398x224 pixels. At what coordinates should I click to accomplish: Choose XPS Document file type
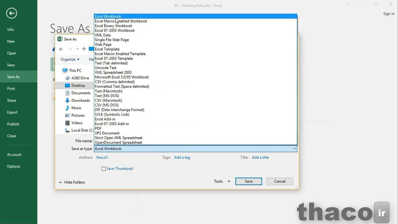point(196,133)
